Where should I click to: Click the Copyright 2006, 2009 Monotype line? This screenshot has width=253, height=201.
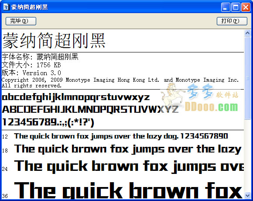[120, 80]
